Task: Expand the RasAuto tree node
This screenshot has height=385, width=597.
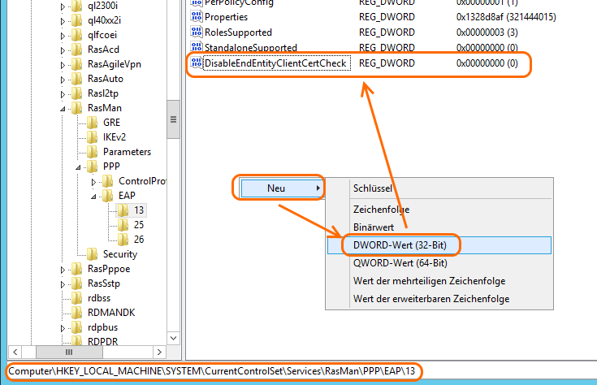Action: [x=64, y=79]
